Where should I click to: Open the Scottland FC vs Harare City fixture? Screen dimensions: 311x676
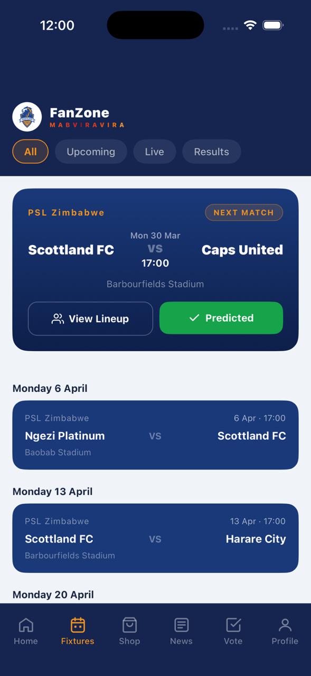[x=155, y=538]
